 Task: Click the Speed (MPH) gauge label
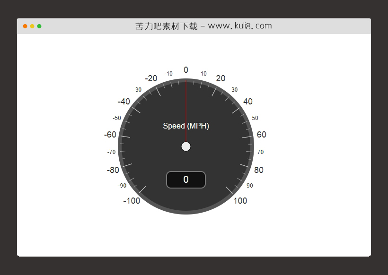(x=186, y=126)
